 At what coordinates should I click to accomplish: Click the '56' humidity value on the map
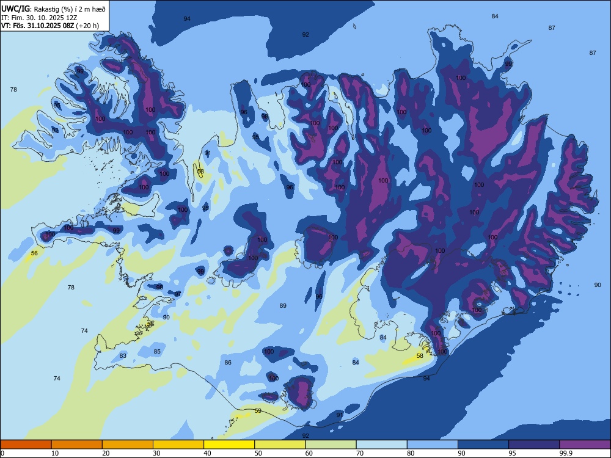click(34, 253)
